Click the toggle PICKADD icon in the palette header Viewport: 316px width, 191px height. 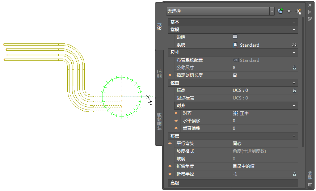point(280,11)
